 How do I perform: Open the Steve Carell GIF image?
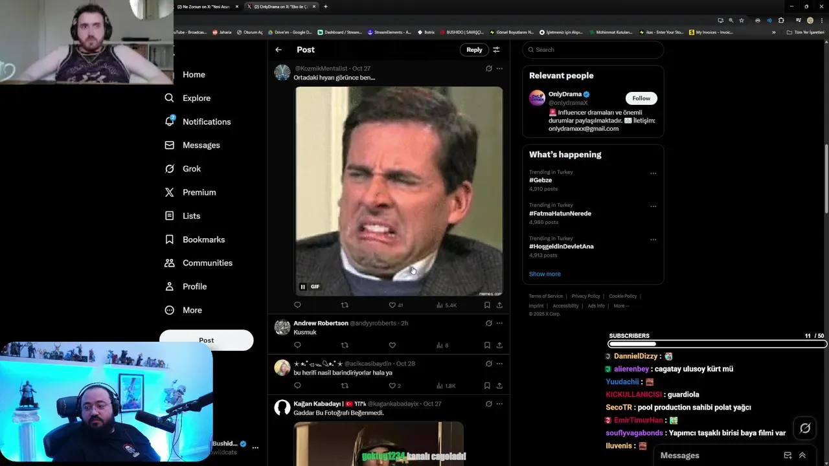[x=399, y=192]
